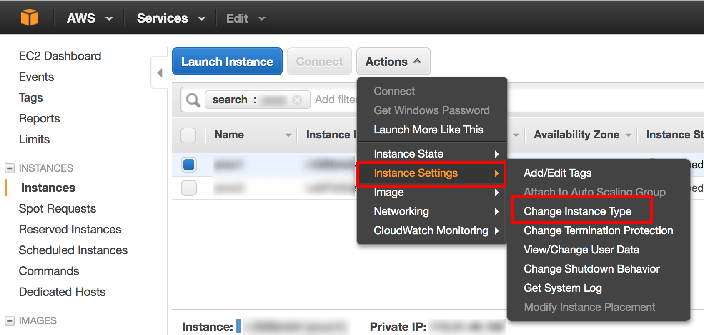Screen dimensions: 704x335
Task: Open the Instance State submenu
Action: 432,154
